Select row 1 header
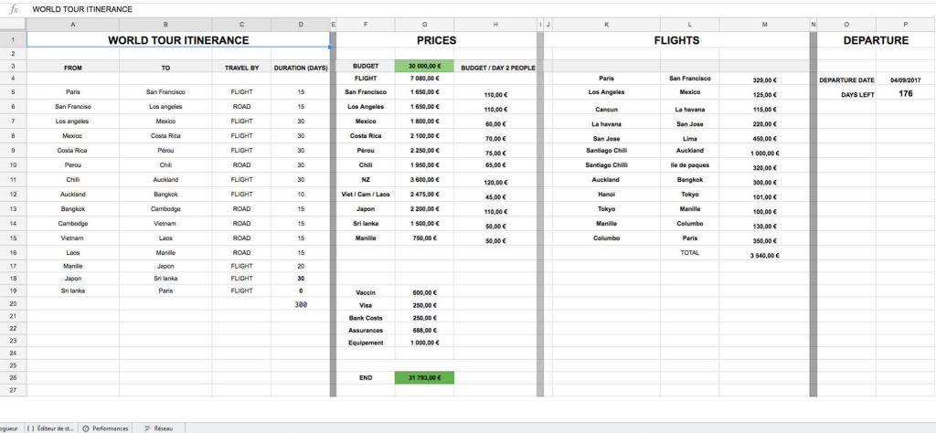The image size is (936, 433). (x=13, y=40)
